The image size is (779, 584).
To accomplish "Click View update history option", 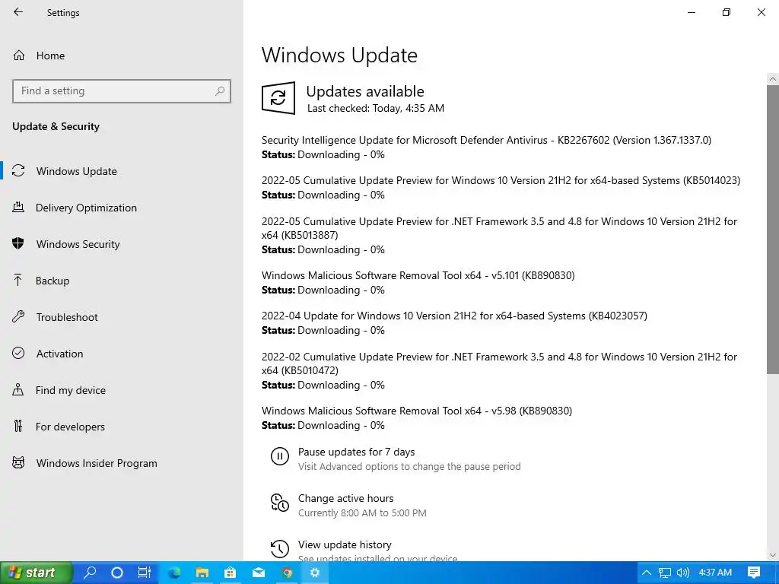I will point(345,544).
